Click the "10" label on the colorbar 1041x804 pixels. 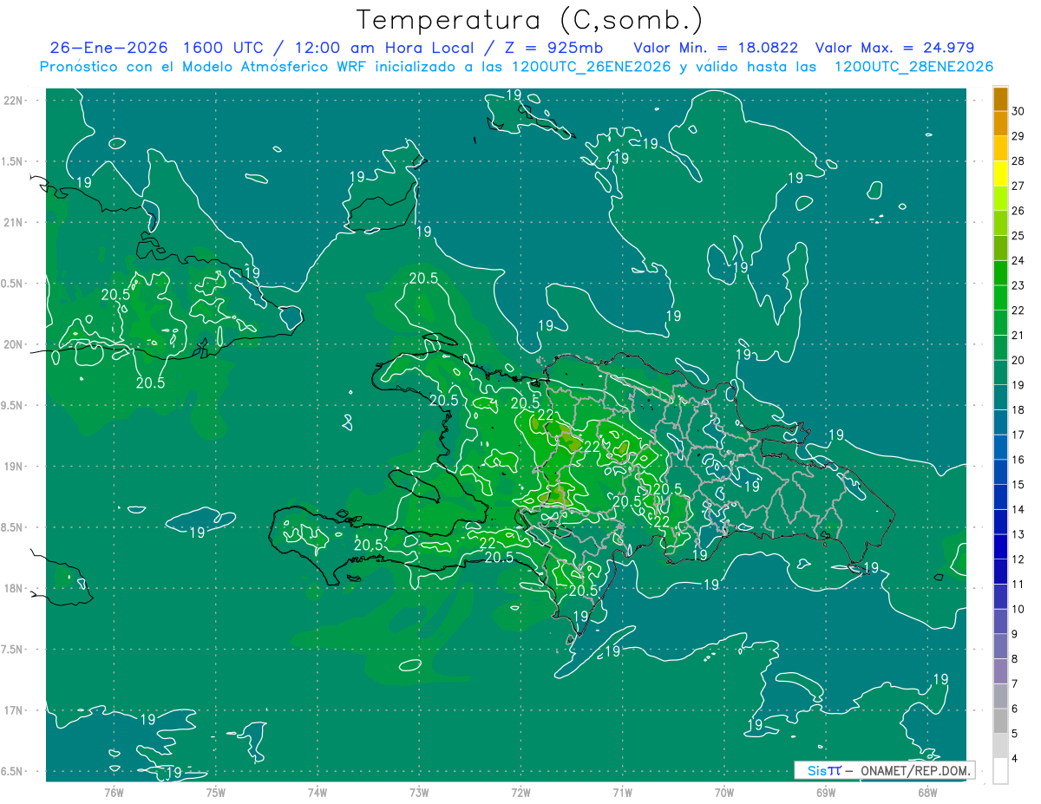point(1018,609)
